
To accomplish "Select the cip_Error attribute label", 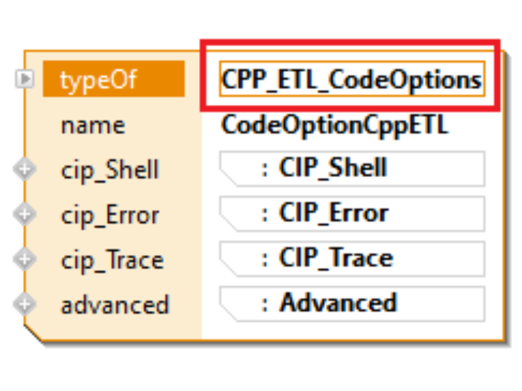I will [110, 215].
